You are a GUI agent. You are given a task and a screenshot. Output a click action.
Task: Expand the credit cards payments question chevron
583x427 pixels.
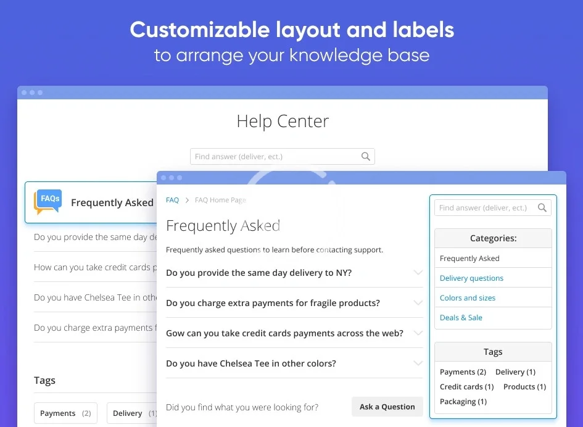[418, 333]
